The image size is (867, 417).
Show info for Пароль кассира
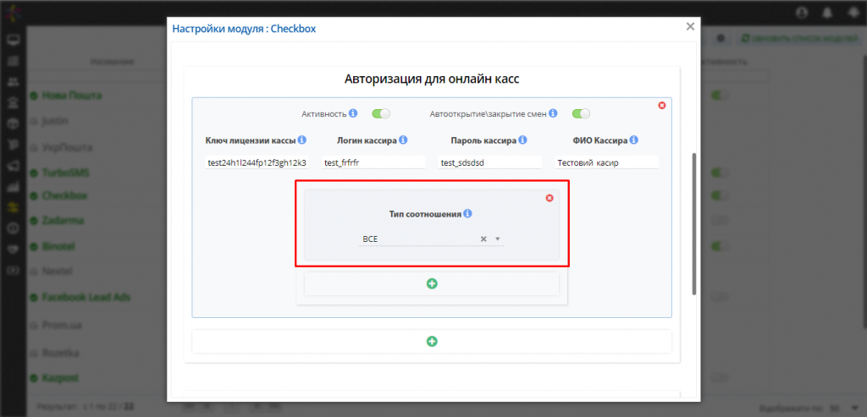522,140
